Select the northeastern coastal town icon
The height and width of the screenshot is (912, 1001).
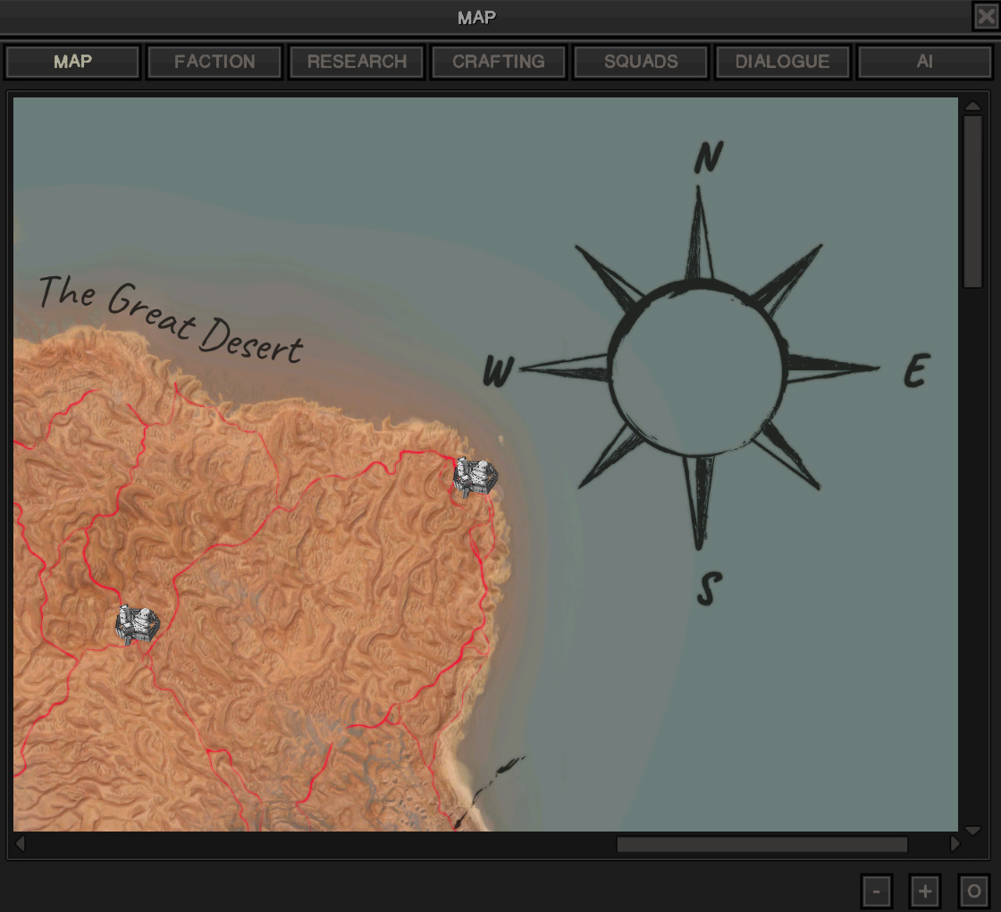tap(475, 477)
